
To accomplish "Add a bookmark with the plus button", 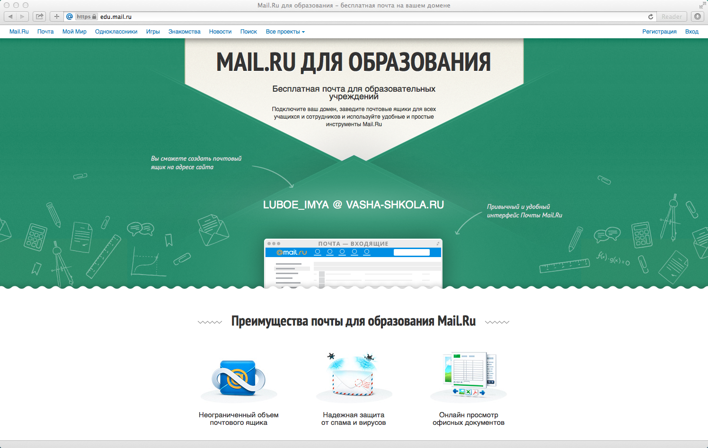I will tap(56, 17).
